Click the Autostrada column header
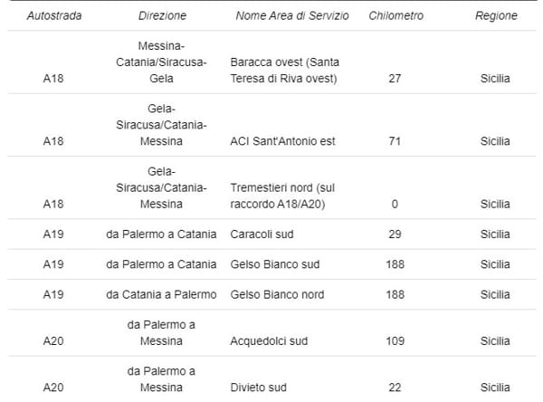543x402 pixels. (x=54, y=15)
